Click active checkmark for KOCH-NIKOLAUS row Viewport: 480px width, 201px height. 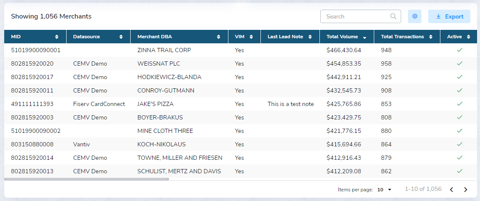pos(459,144)
